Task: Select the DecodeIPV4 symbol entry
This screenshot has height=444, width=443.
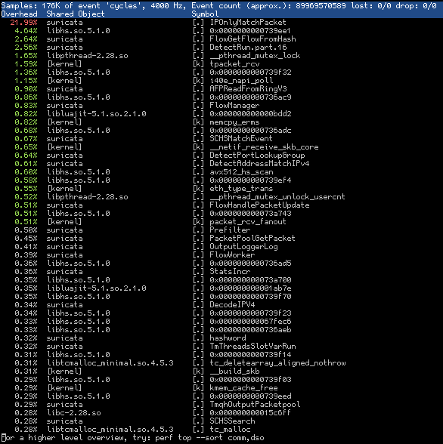Action: [232, 305]
